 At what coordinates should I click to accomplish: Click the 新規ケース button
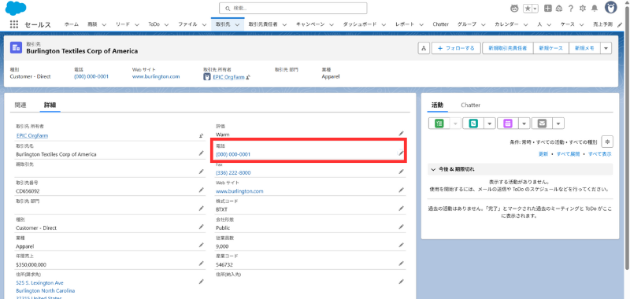550,48
